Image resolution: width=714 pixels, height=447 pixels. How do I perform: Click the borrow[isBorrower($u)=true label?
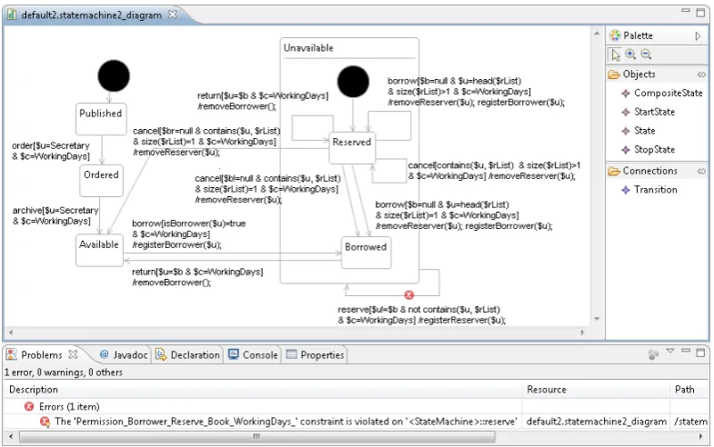click(x=188, y=234)
